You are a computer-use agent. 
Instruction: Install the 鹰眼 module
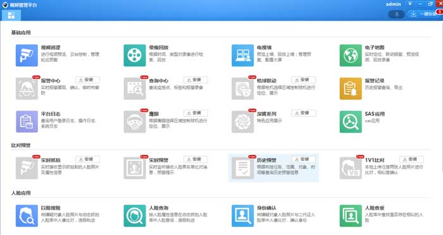click(196, 113)
